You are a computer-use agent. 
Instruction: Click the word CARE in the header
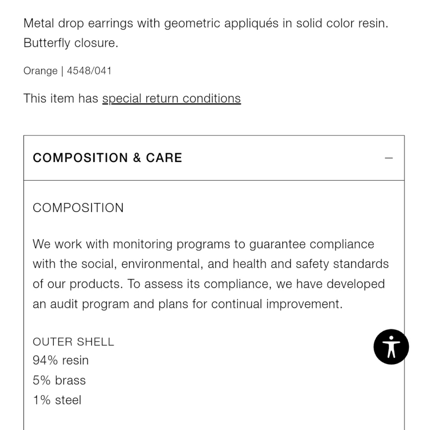pos(164,158)
